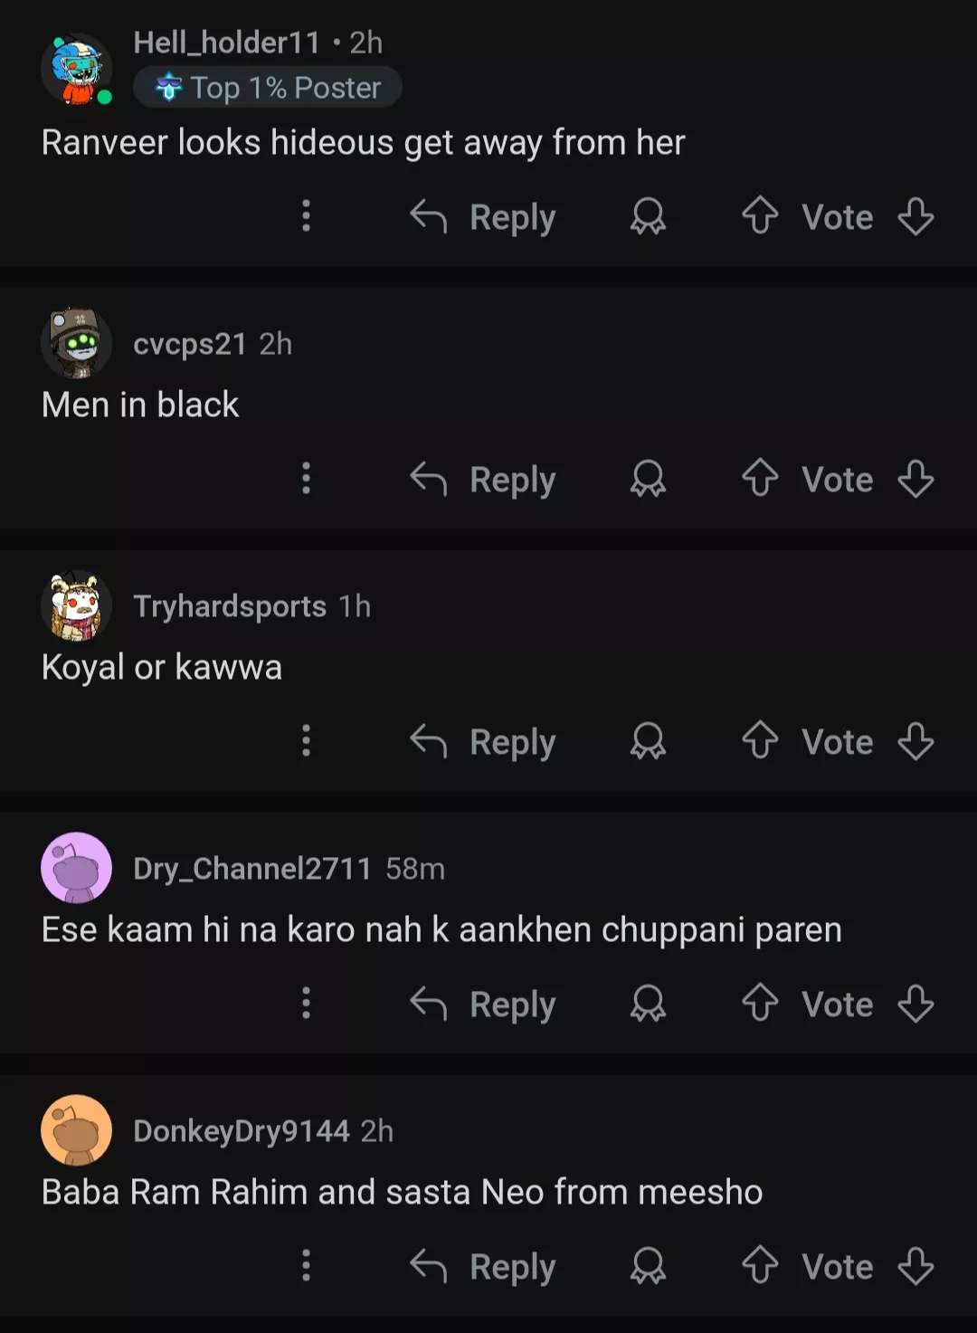Reply to Tryhardsports' comment

click(483, 741)
